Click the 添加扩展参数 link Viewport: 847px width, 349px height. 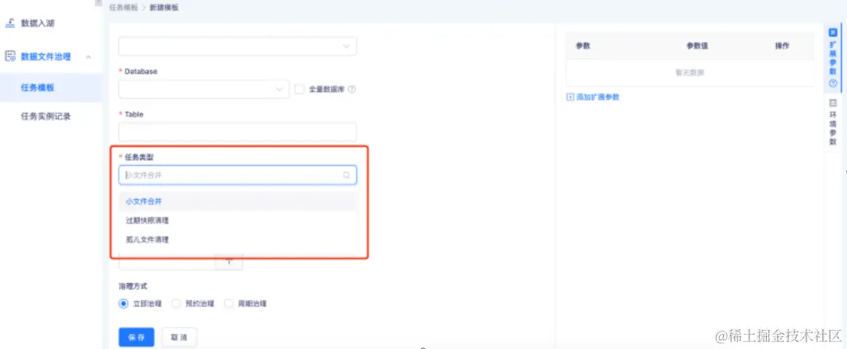(x=598, y=97)
